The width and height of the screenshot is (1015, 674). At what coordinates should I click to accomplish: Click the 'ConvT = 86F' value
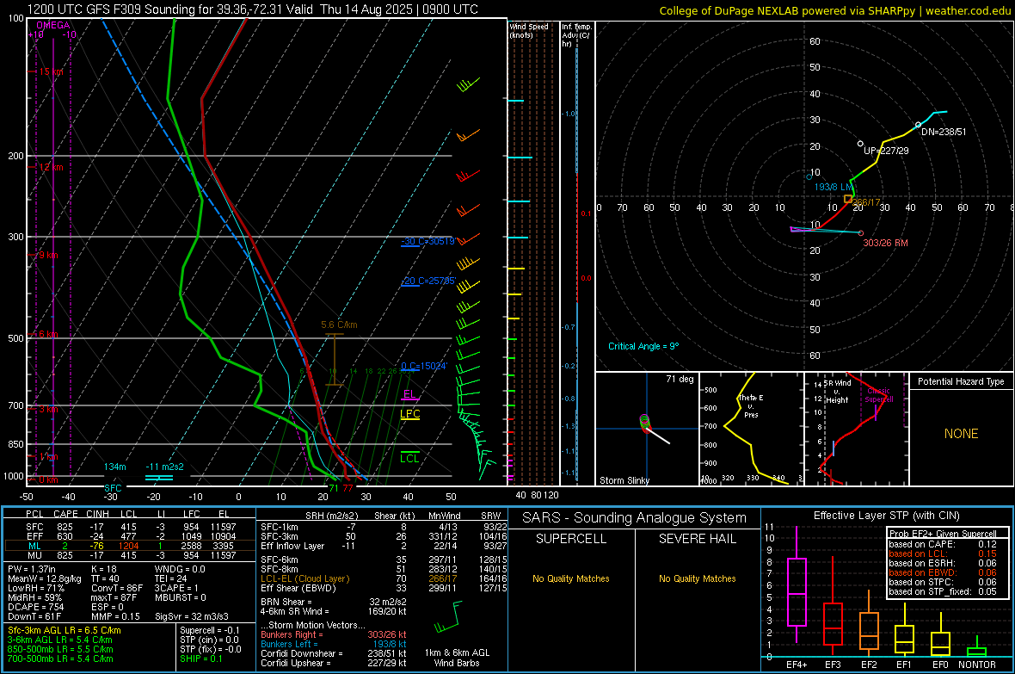117,588
